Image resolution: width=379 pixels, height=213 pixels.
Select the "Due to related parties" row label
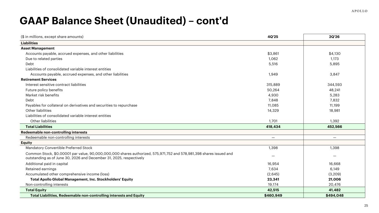[x=44, y=59]
